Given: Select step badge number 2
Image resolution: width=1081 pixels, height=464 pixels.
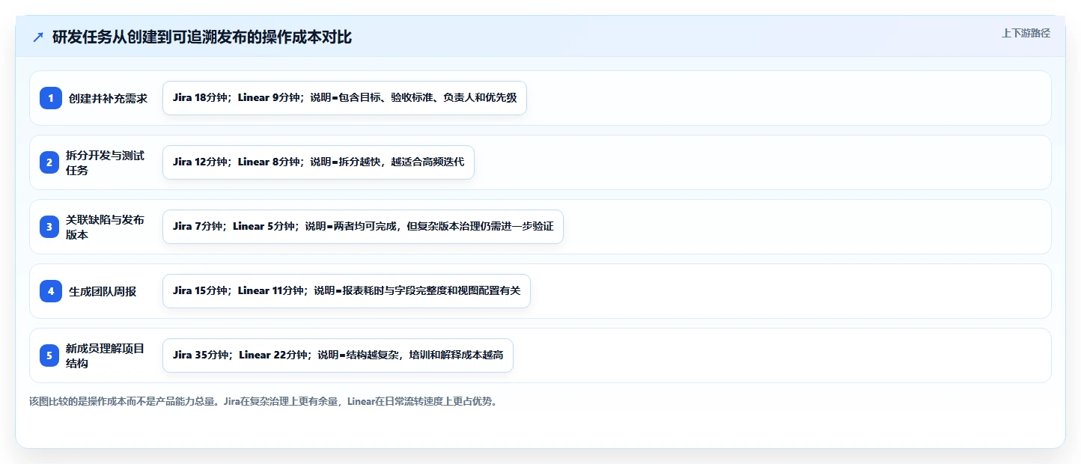Looking at the screenshot, I should pyautogui.click(x=49, y=162).
